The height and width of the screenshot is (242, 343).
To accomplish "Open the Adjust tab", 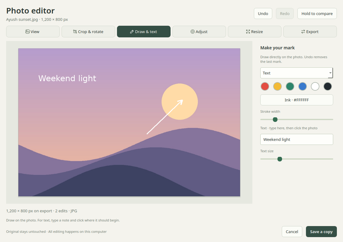I will (x=199, y=32).
